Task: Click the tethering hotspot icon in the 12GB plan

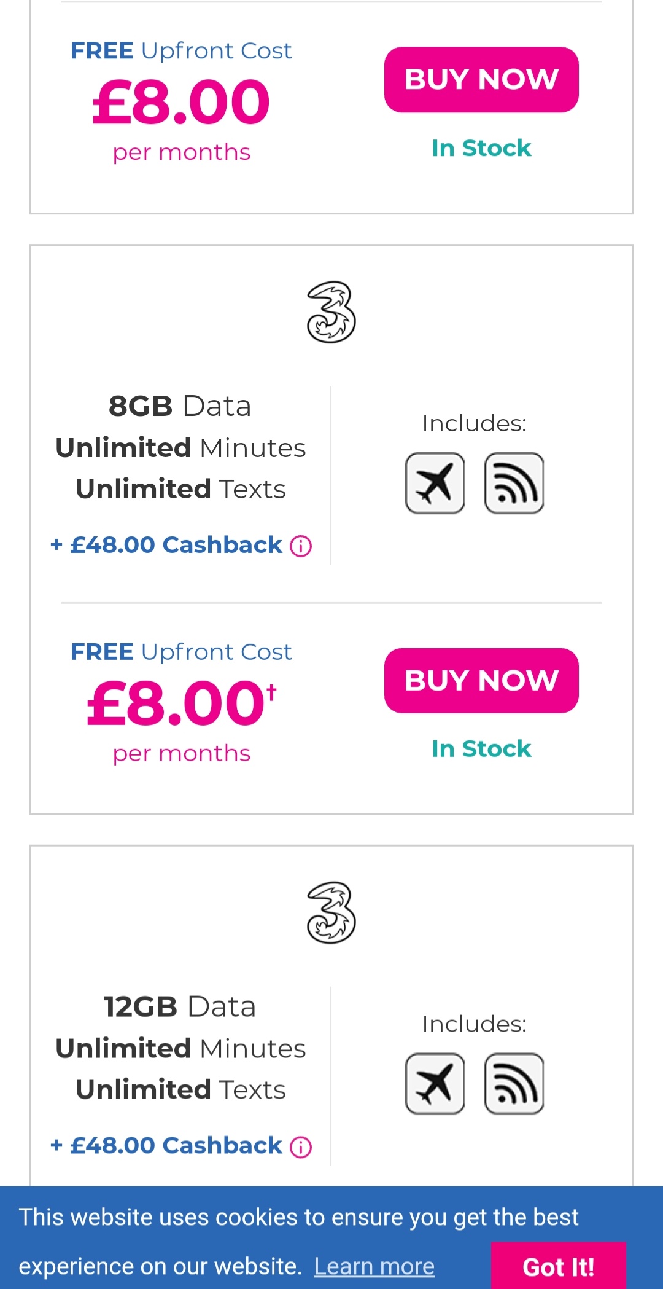Action: pos(514,1084)
